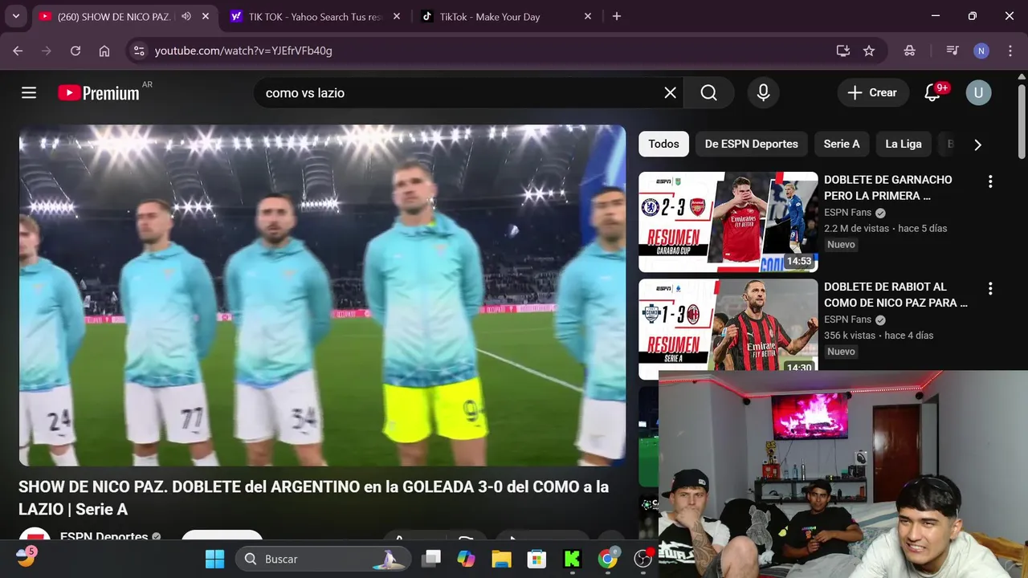1028x578 pixels.
Task: Launch Copilot from the taskbar
Action: pyautogui.click(x=466, y=559)
